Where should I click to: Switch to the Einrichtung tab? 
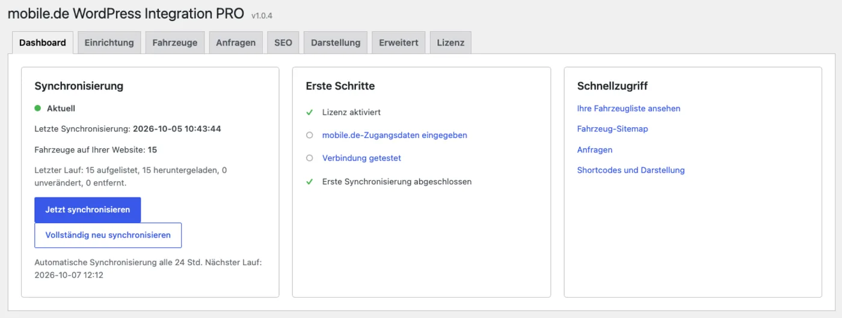[109, 43]
